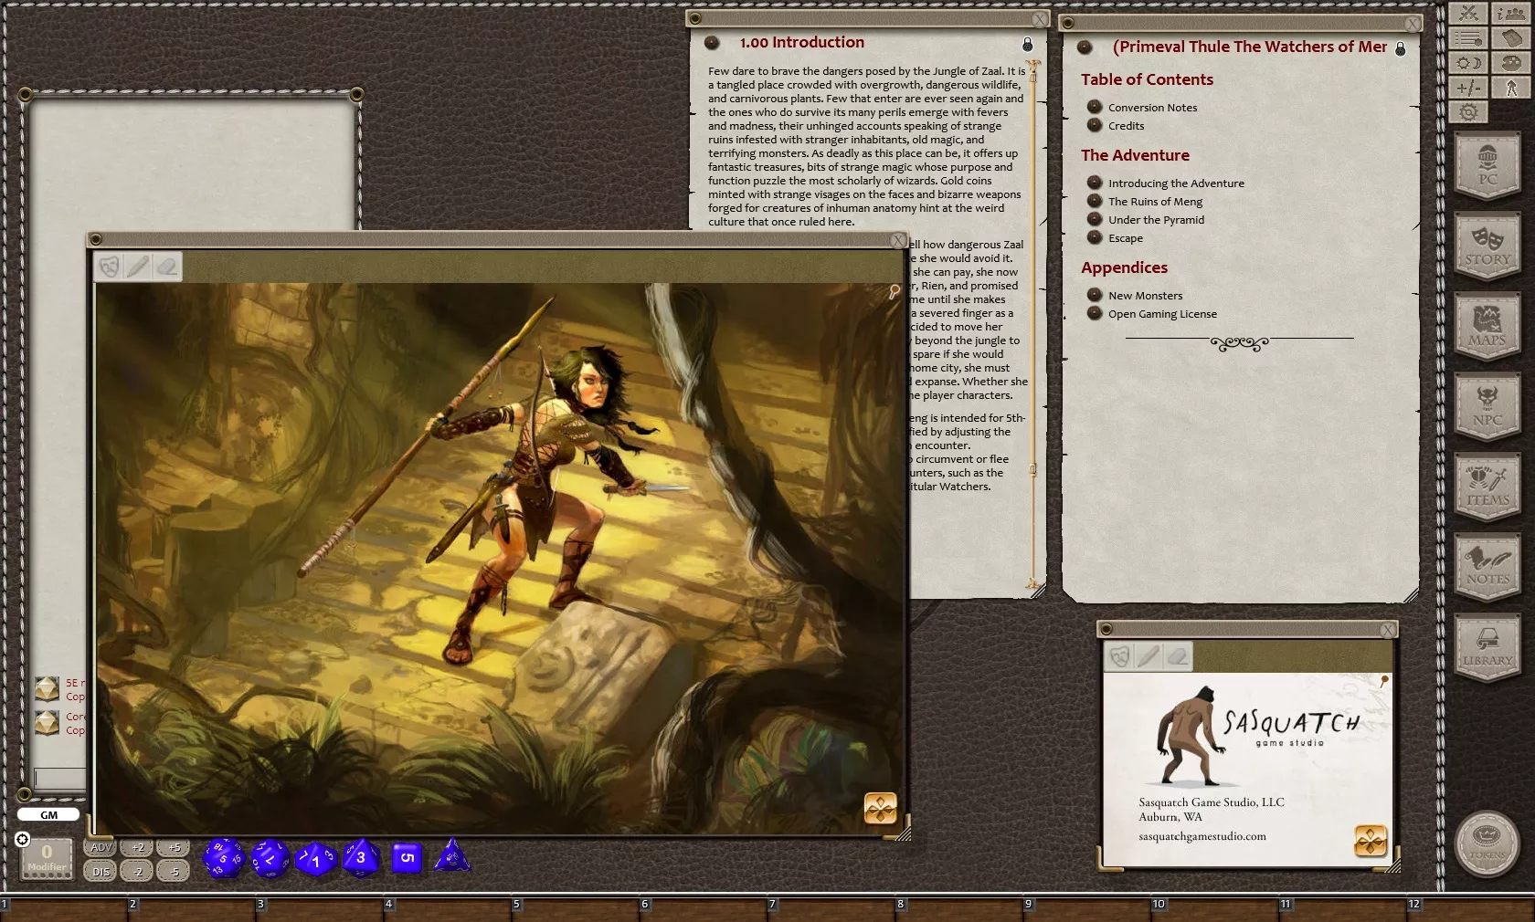Open the ITEMS sidebar button
Screen dimensions: 1535x922
point(1487,487)
